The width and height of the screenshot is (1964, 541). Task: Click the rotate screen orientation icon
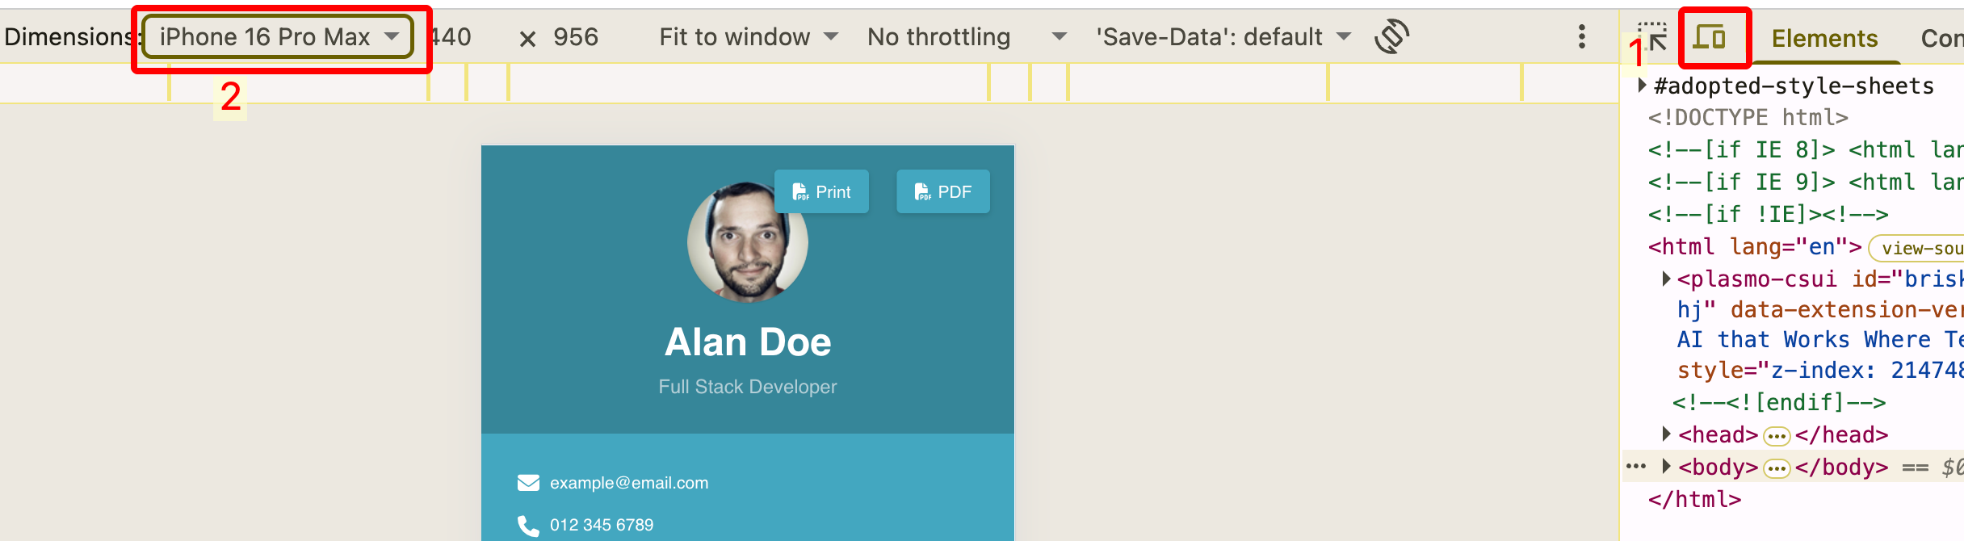[x=1391, y=36]
